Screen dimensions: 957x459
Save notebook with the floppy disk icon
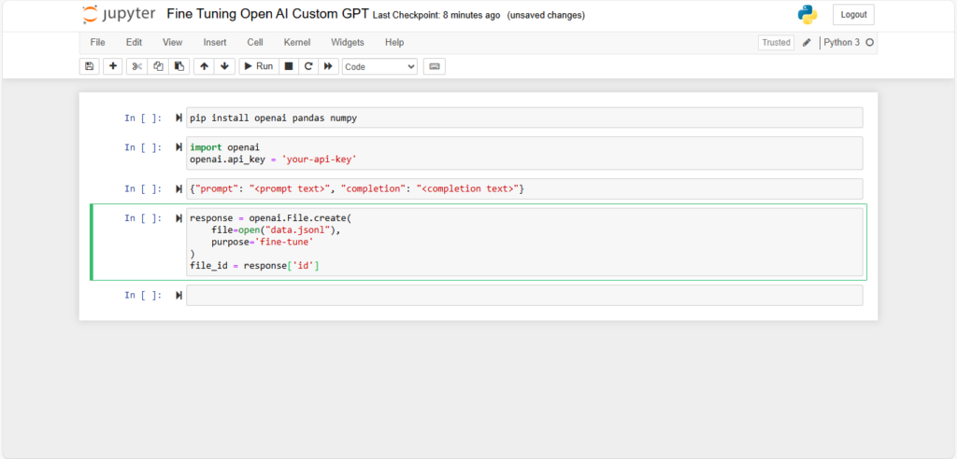click(89, 66)
